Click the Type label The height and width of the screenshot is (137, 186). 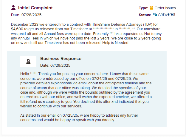coord(143,8)
